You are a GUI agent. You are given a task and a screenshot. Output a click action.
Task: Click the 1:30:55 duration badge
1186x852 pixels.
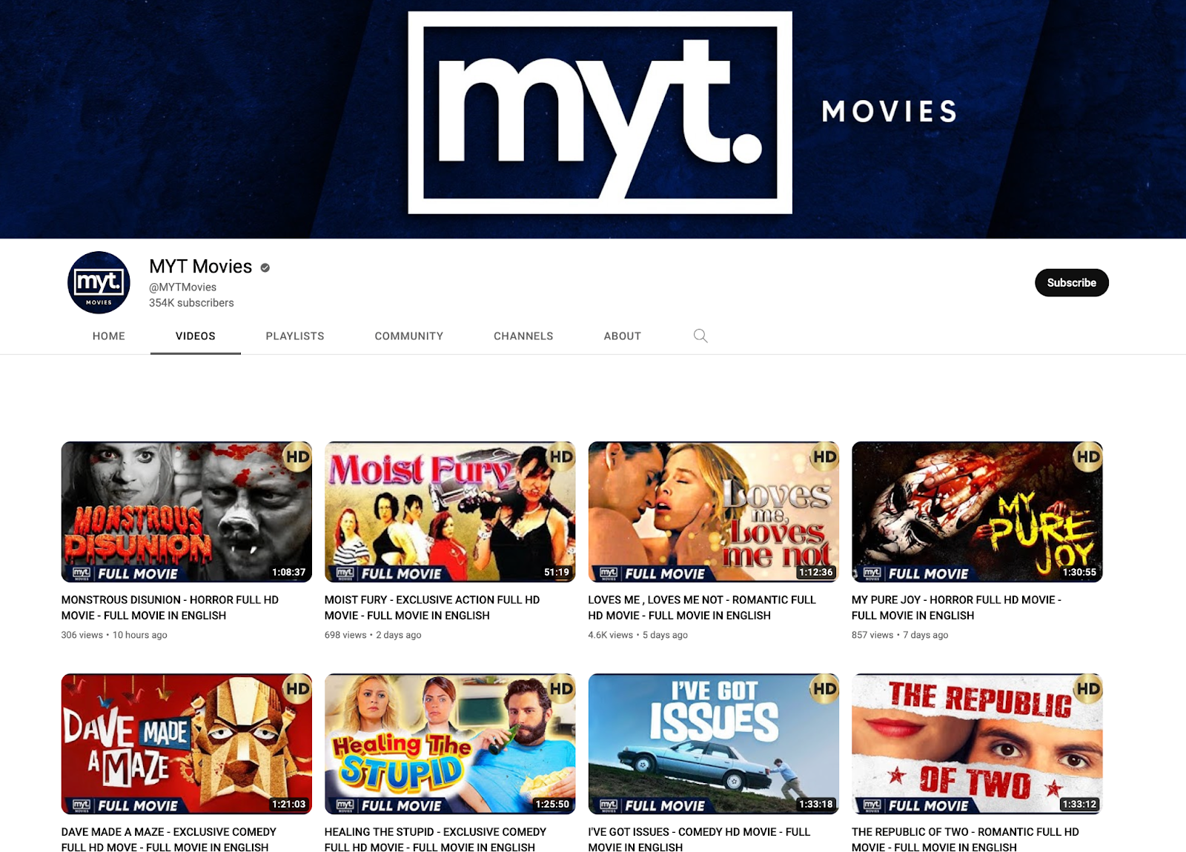coord(1079,572)
